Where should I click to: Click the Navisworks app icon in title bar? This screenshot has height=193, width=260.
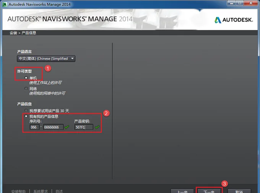pos(5,4)
